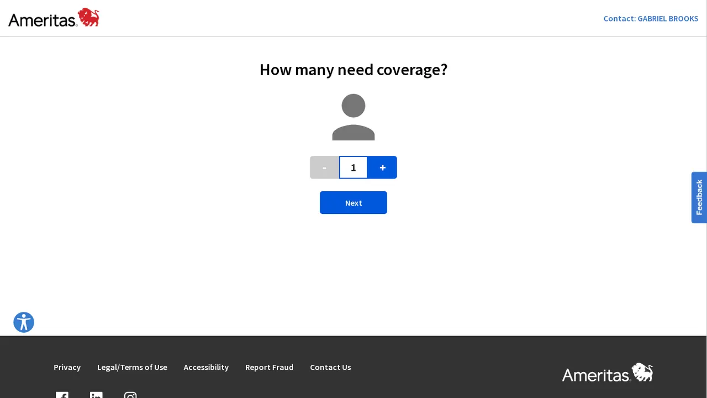The height and width of the screenshot is (398, 707).
Task: Open Contact: GABRIEL BROOKS link
Action: tap(651, 18)
